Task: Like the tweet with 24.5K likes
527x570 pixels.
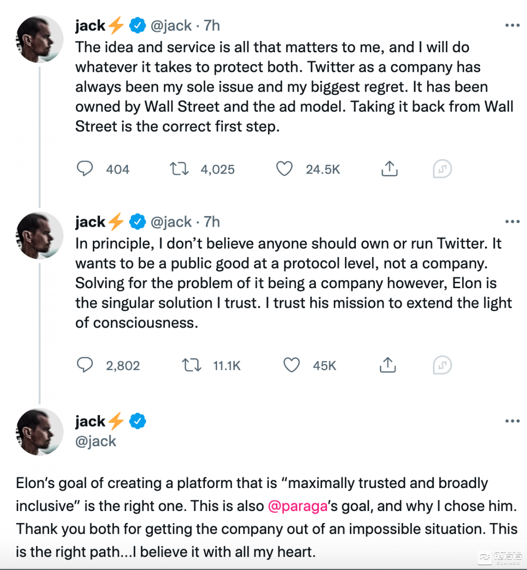Action: tap(284, 169)
